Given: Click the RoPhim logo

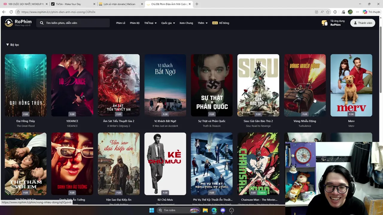Looking at the screenshot, I should pyautogui.click(x=18, y=23).
